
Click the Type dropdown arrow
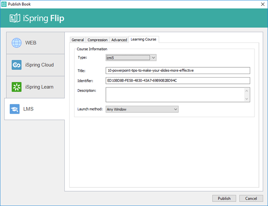click(154, 58)
